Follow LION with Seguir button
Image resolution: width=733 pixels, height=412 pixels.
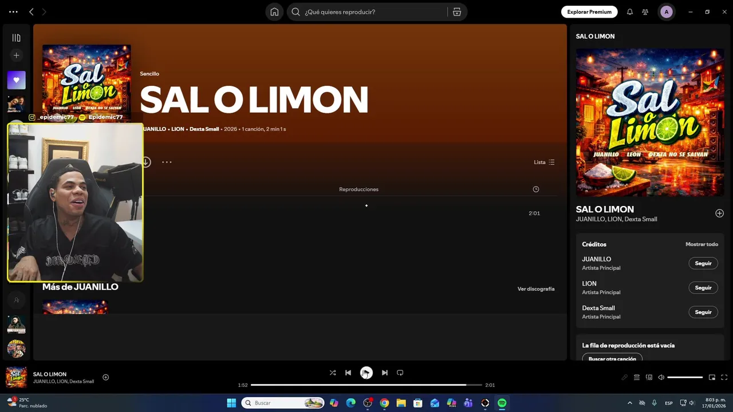coord(703,288)
